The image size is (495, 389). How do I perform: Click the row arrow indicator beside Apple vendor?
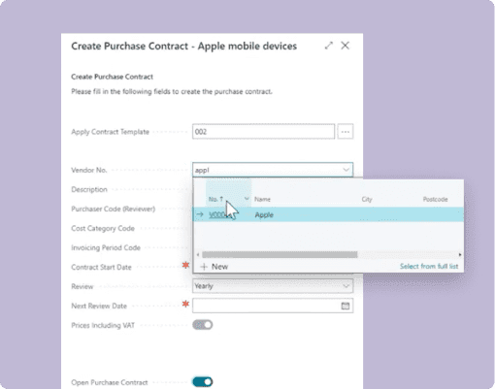pos(200,214)
